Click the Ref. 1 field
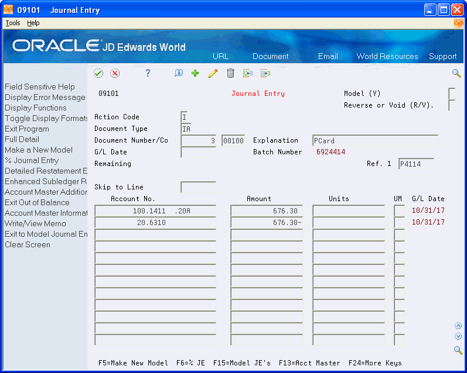Screen dimensions: 467x373 click(x=416, y=164)
